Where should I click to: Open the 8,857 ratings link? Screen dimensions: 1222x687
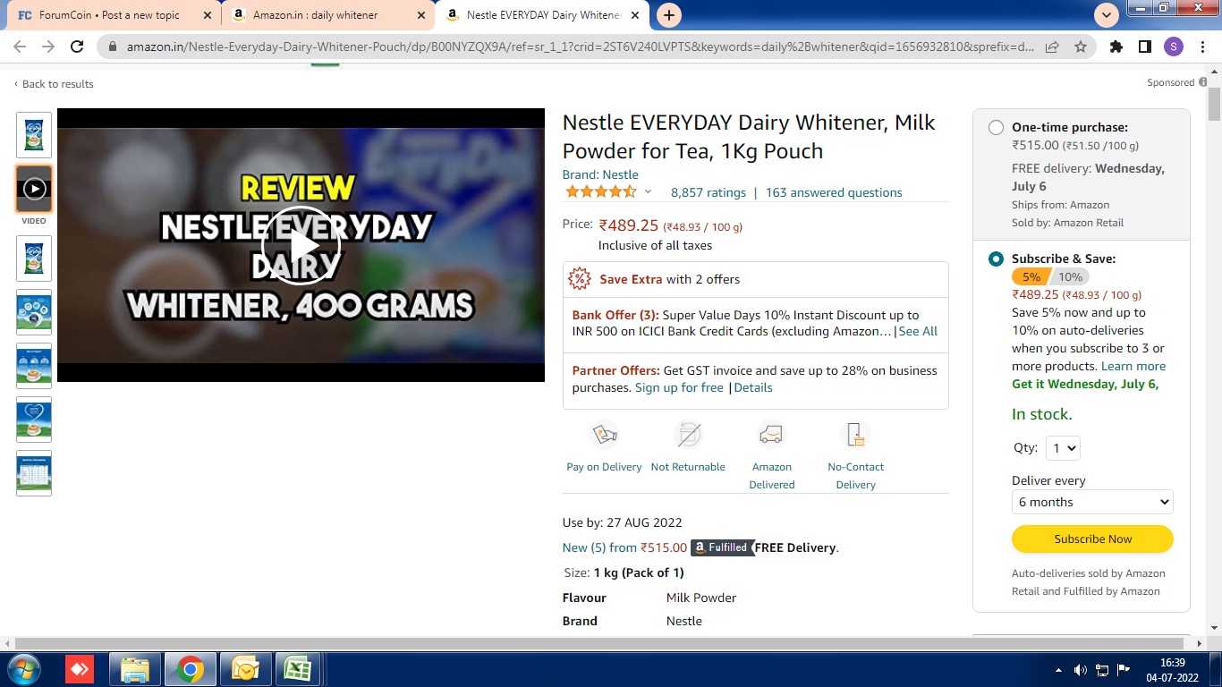coord(709,192)
